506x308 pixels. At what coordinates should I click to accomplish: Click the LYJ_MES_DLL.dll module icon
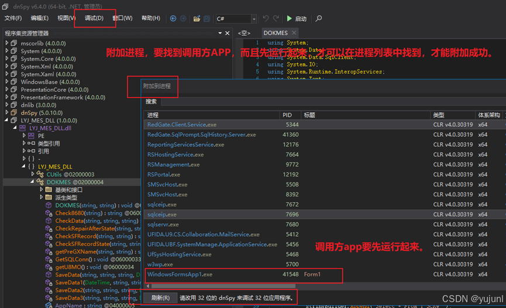(x=22, y=128)
